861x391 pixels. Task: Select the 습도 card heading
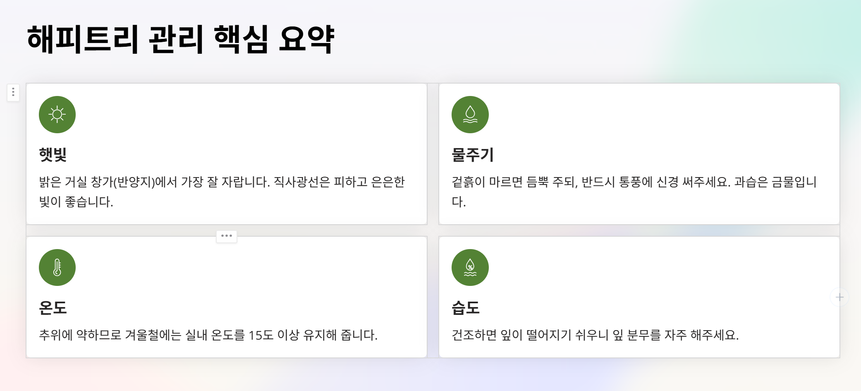(466, 307)
